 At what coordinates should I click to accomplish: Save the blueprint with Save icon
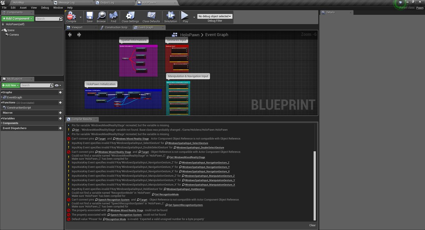pyautogui.click(x=90, y=17)
